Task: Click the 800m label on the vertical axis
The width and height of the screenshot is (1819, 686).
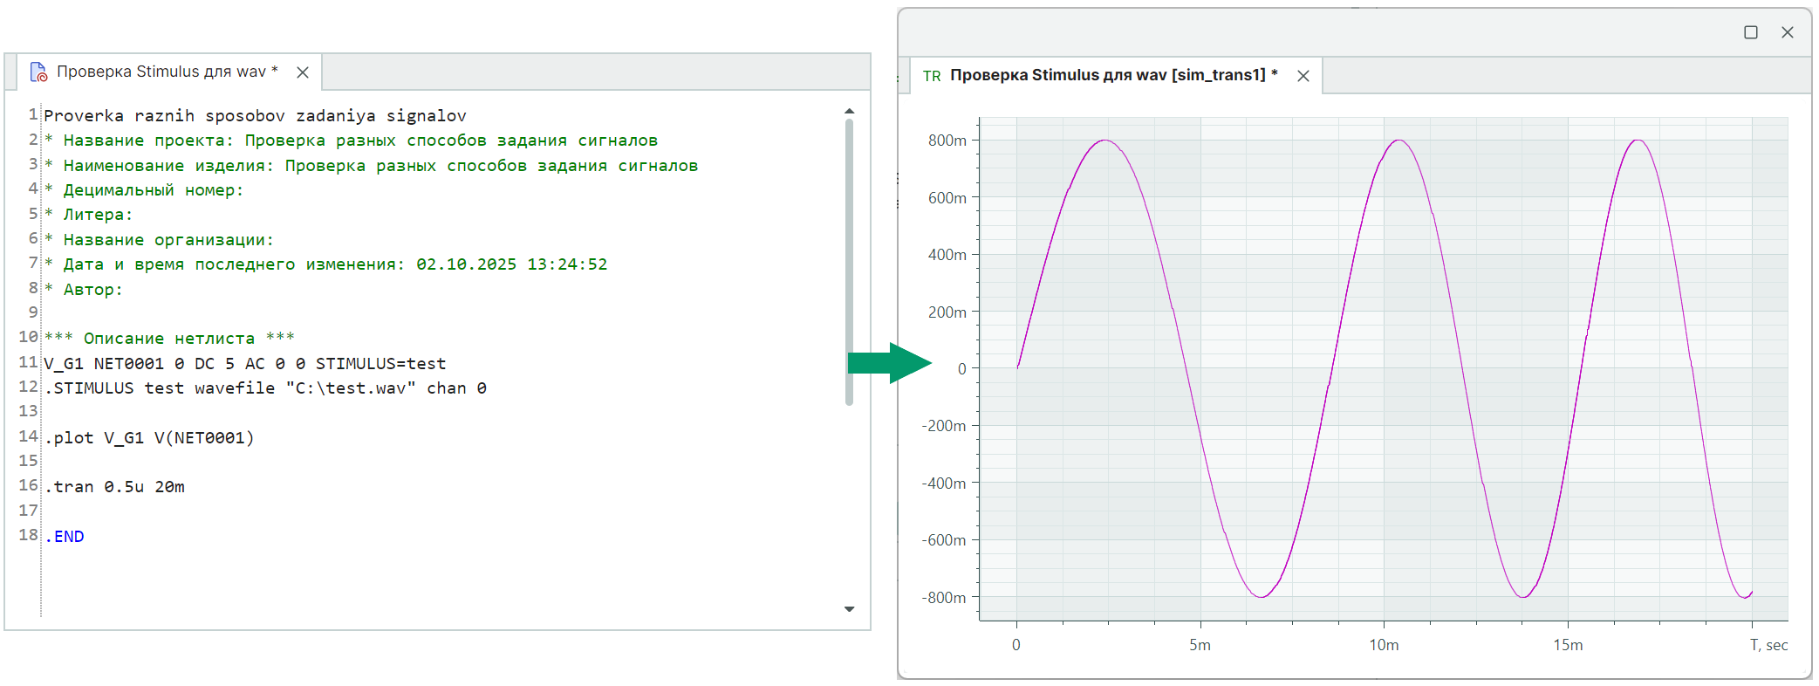Action: click(x=947, y=141)
